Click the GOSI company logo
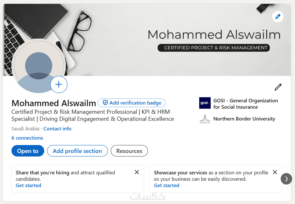This screenshot has width=295, height=204. tap(205, 103)
